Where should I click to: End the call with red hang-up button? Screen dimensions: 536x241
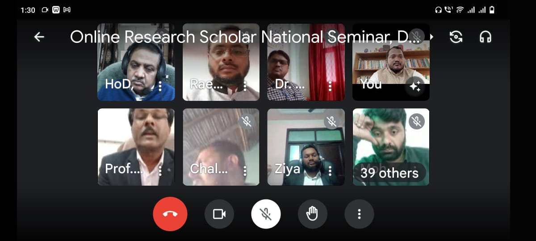pyautogui.click(x=170, y=214)
